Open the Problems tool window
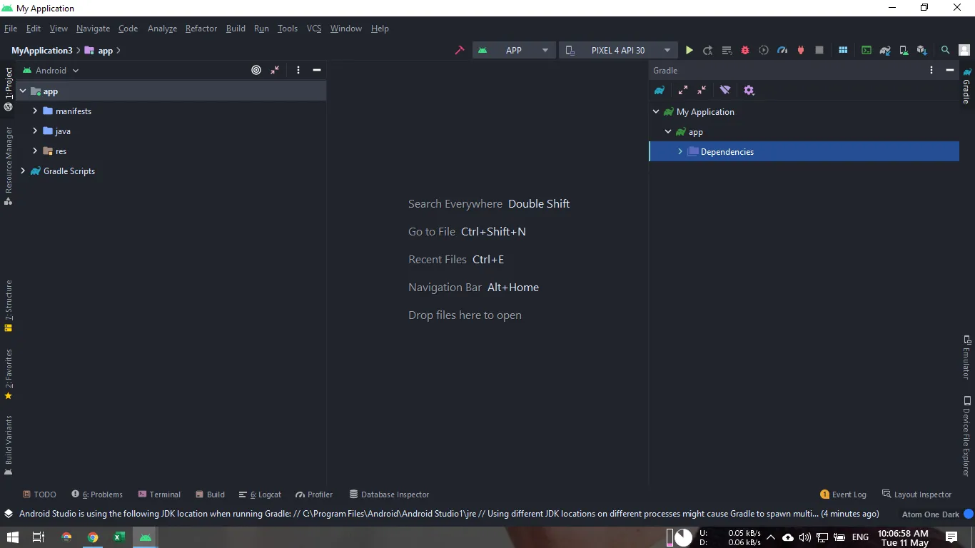Viewport: 975px width, 548px height. pos(97,494)
